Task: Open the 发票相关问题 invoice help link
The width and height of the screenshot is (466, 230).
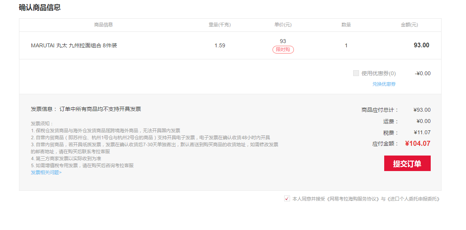Action: pos(46,173)
